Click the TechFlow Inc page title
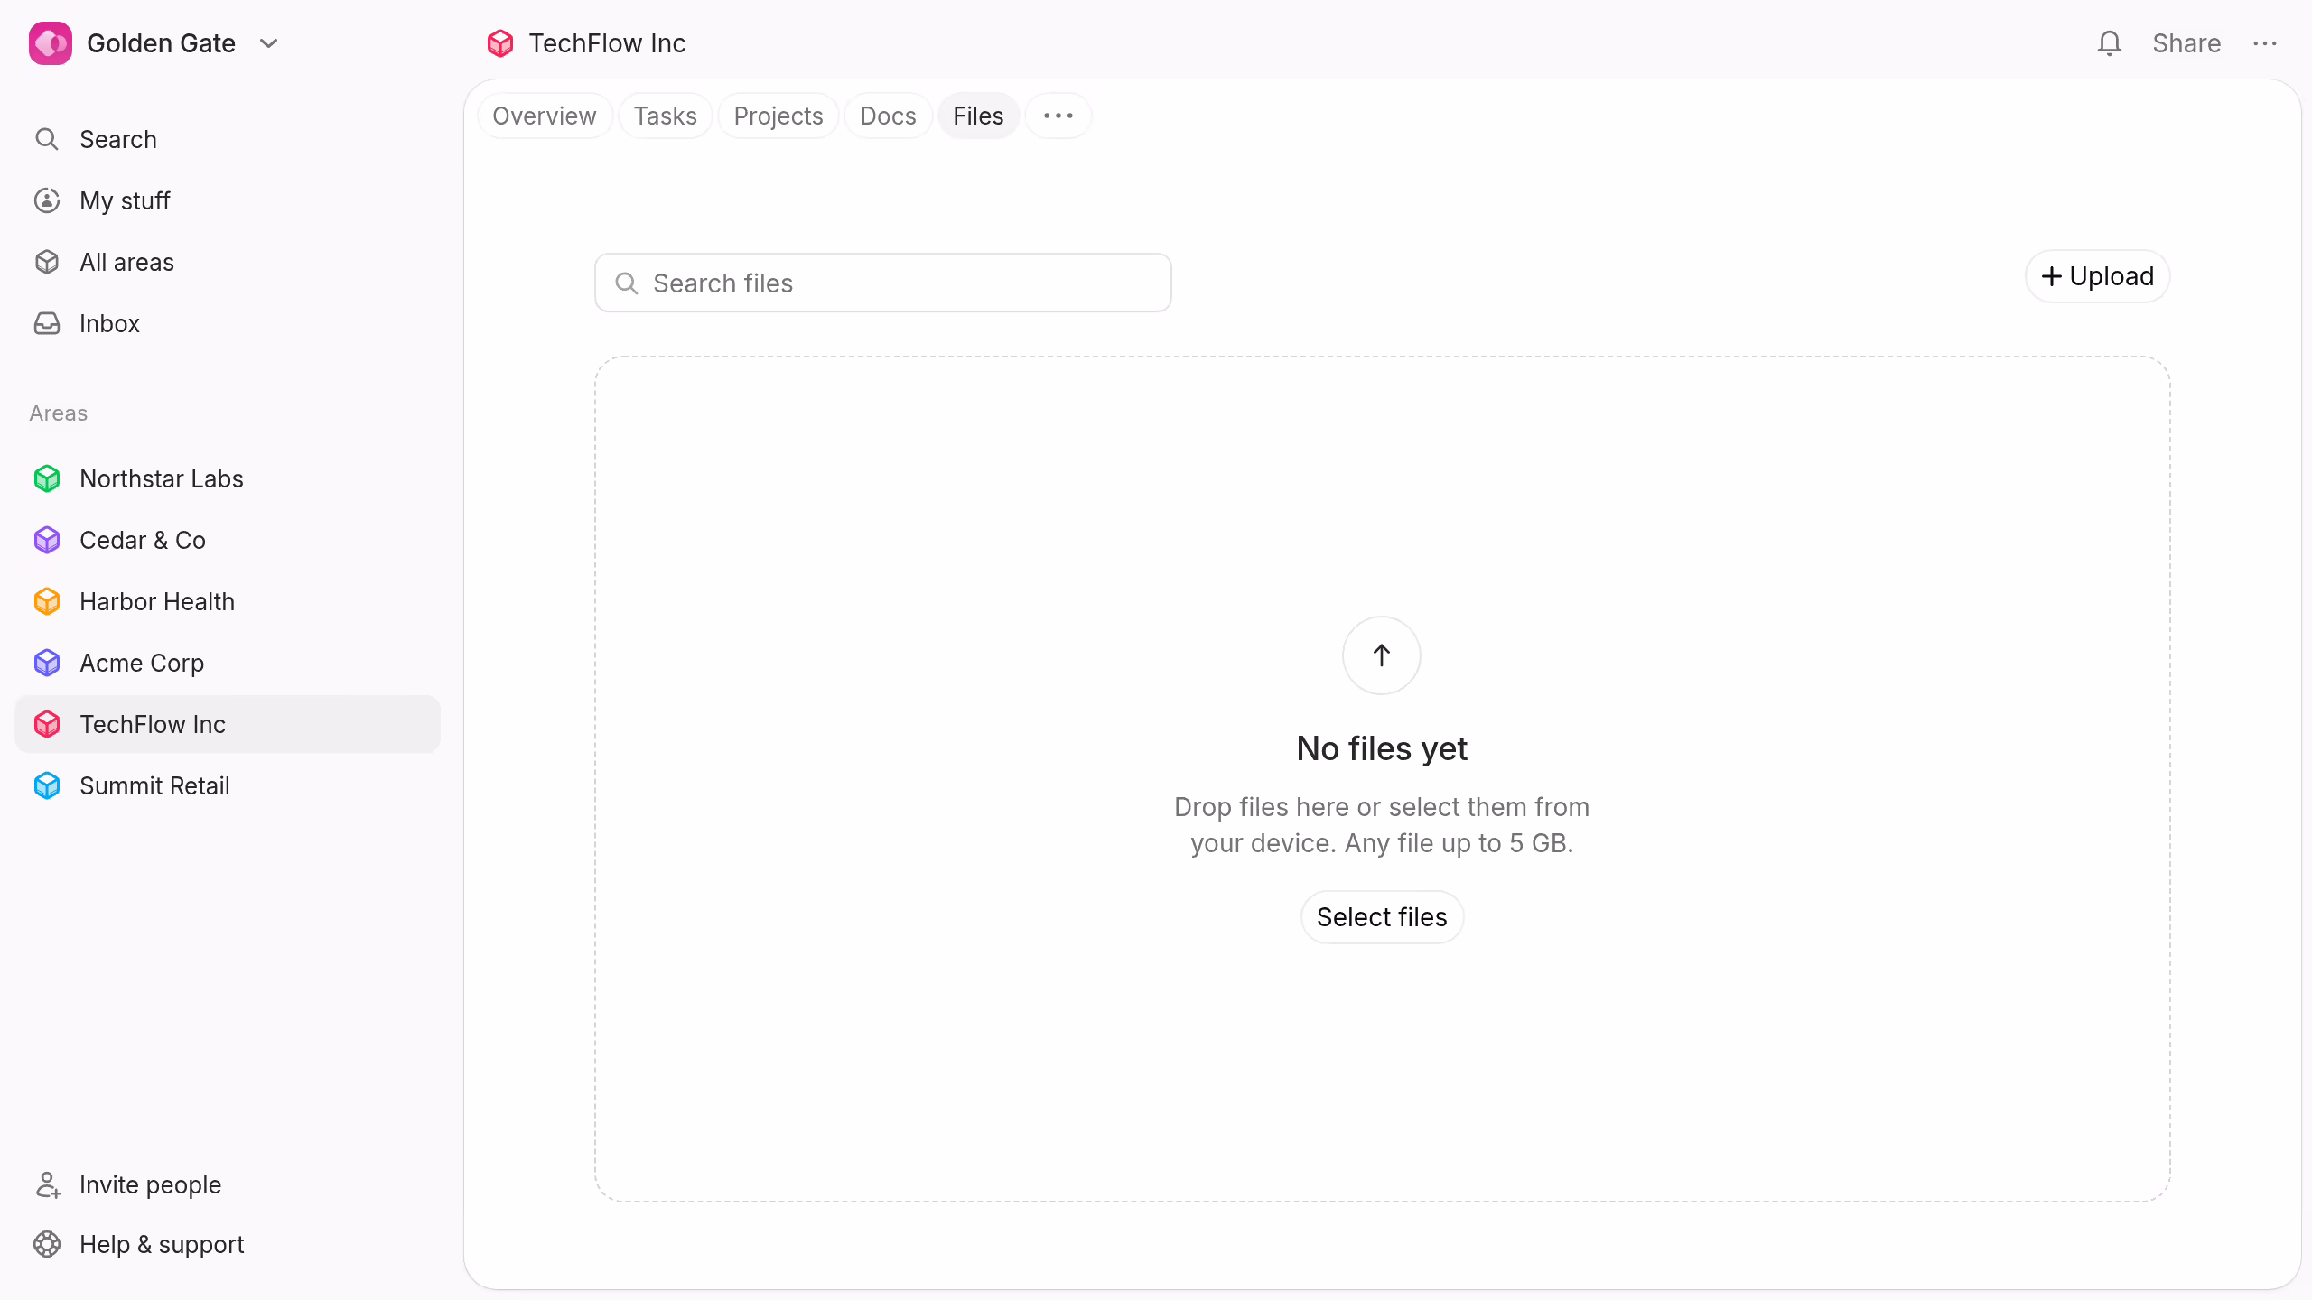This screenshot has width=2312, height=1300. point(607,43)
